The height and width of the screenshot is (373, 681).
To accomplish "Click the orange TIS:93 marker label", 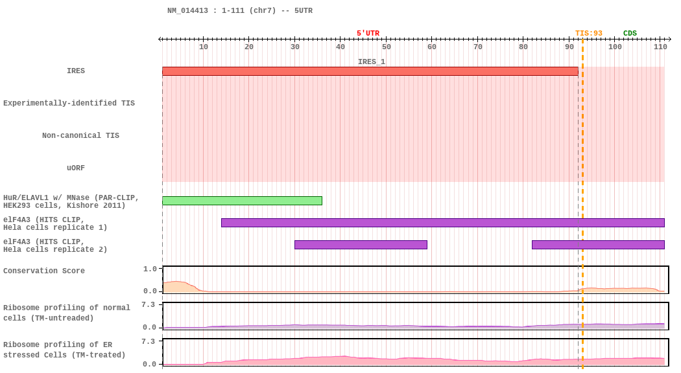I will [588, 34].
